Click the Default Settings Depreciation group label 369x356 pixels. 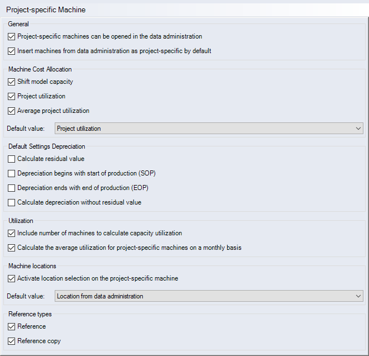coord(46,146)
